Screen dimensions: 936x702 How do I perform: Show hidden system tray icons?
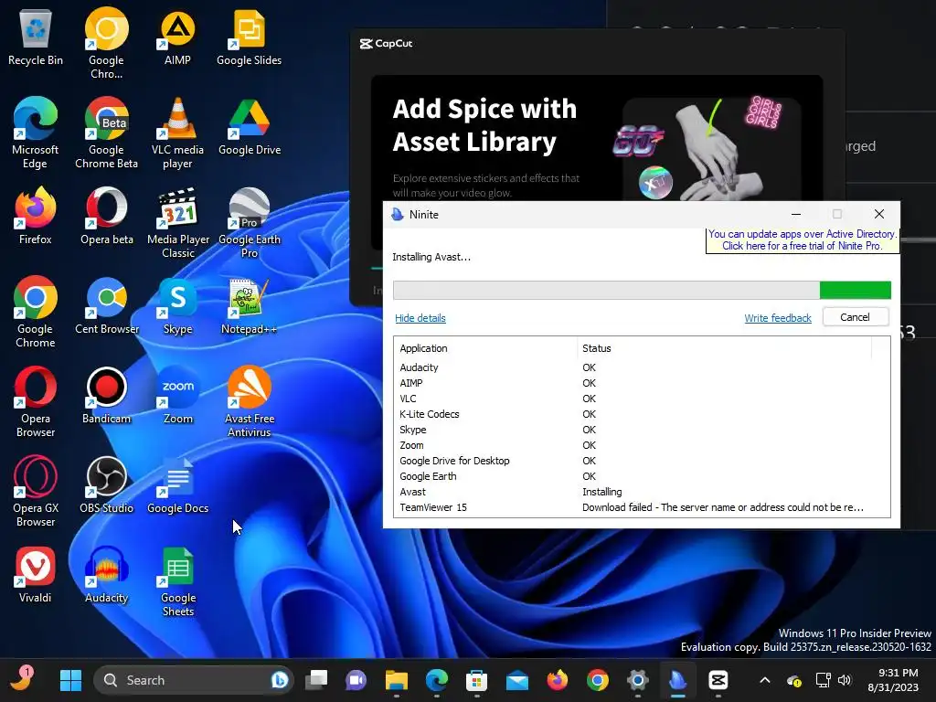(x=765, y=680)
